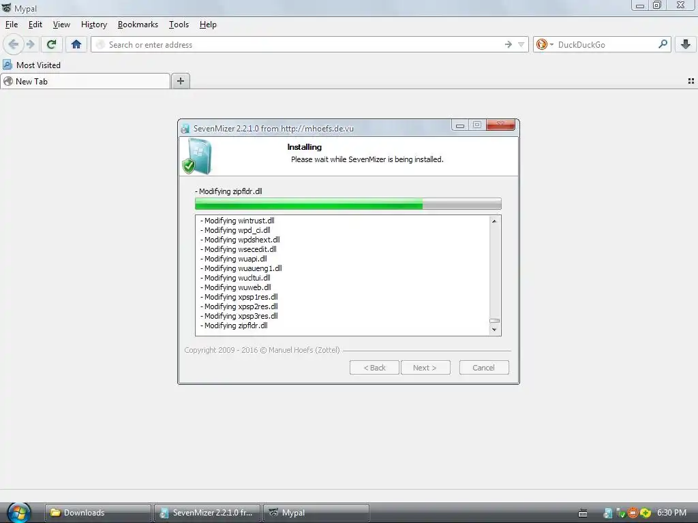Open the address bar history dropdown
The height and width of the screenshot is (523, 698).
coord(521,44)
